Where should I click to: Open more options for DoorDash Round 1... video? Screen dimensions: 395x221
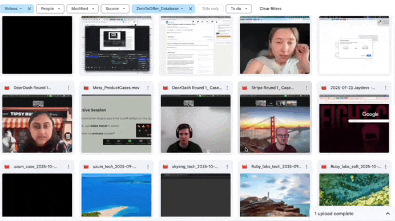[x=68, y=88]
